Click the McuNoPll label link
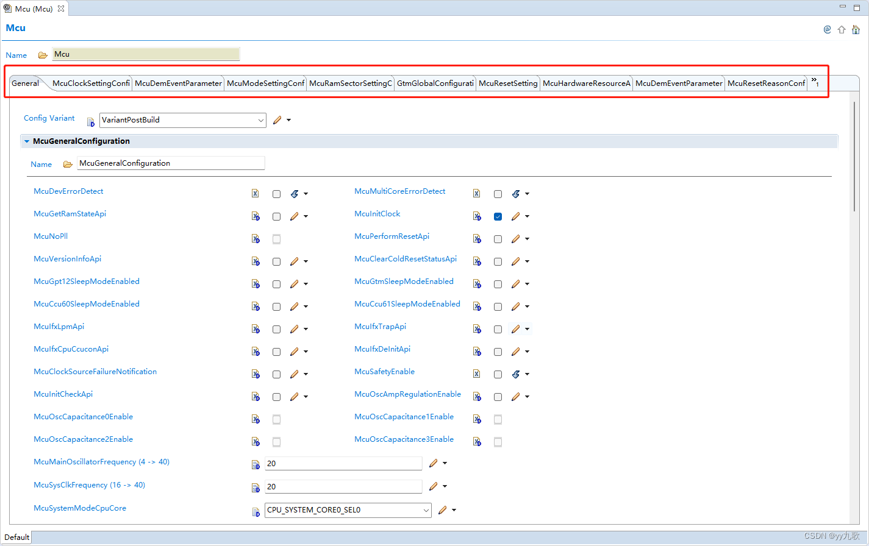 51,236
